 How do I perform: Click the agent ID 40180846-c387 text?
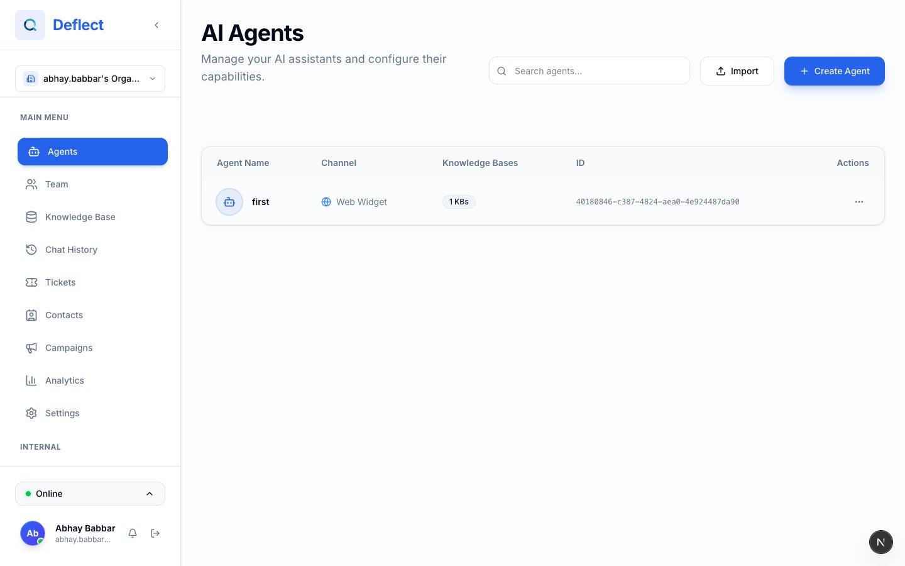pyautogui.click(x=657, y=202)
